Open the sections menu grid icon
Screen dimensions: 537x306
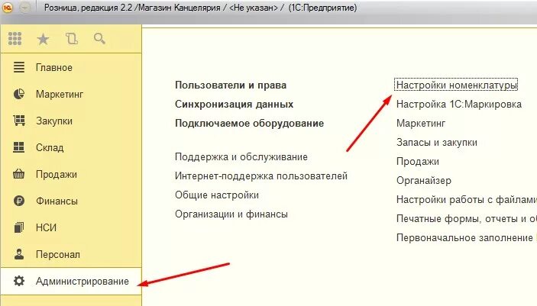click(x=15, y=39)
